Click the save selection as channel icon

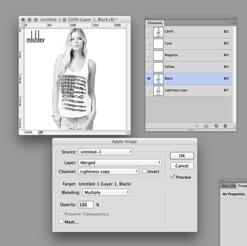pos(206,126)
